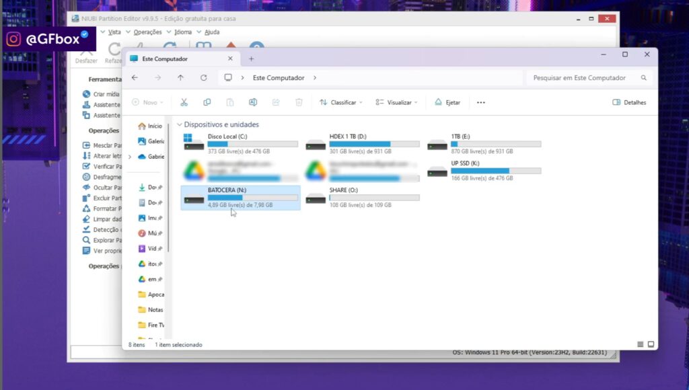Click the Share icon in Explorer toolbar

point(276,102)
